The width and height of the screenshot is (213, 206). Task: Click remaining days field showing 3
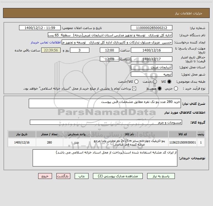[80, 50]
